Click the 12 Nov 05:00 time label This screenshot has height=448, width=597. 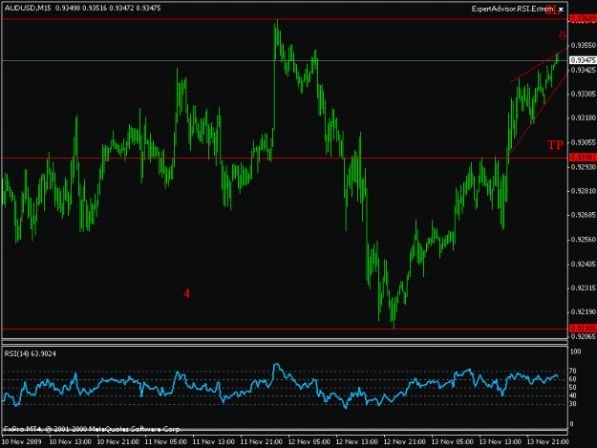coord(309,442)
